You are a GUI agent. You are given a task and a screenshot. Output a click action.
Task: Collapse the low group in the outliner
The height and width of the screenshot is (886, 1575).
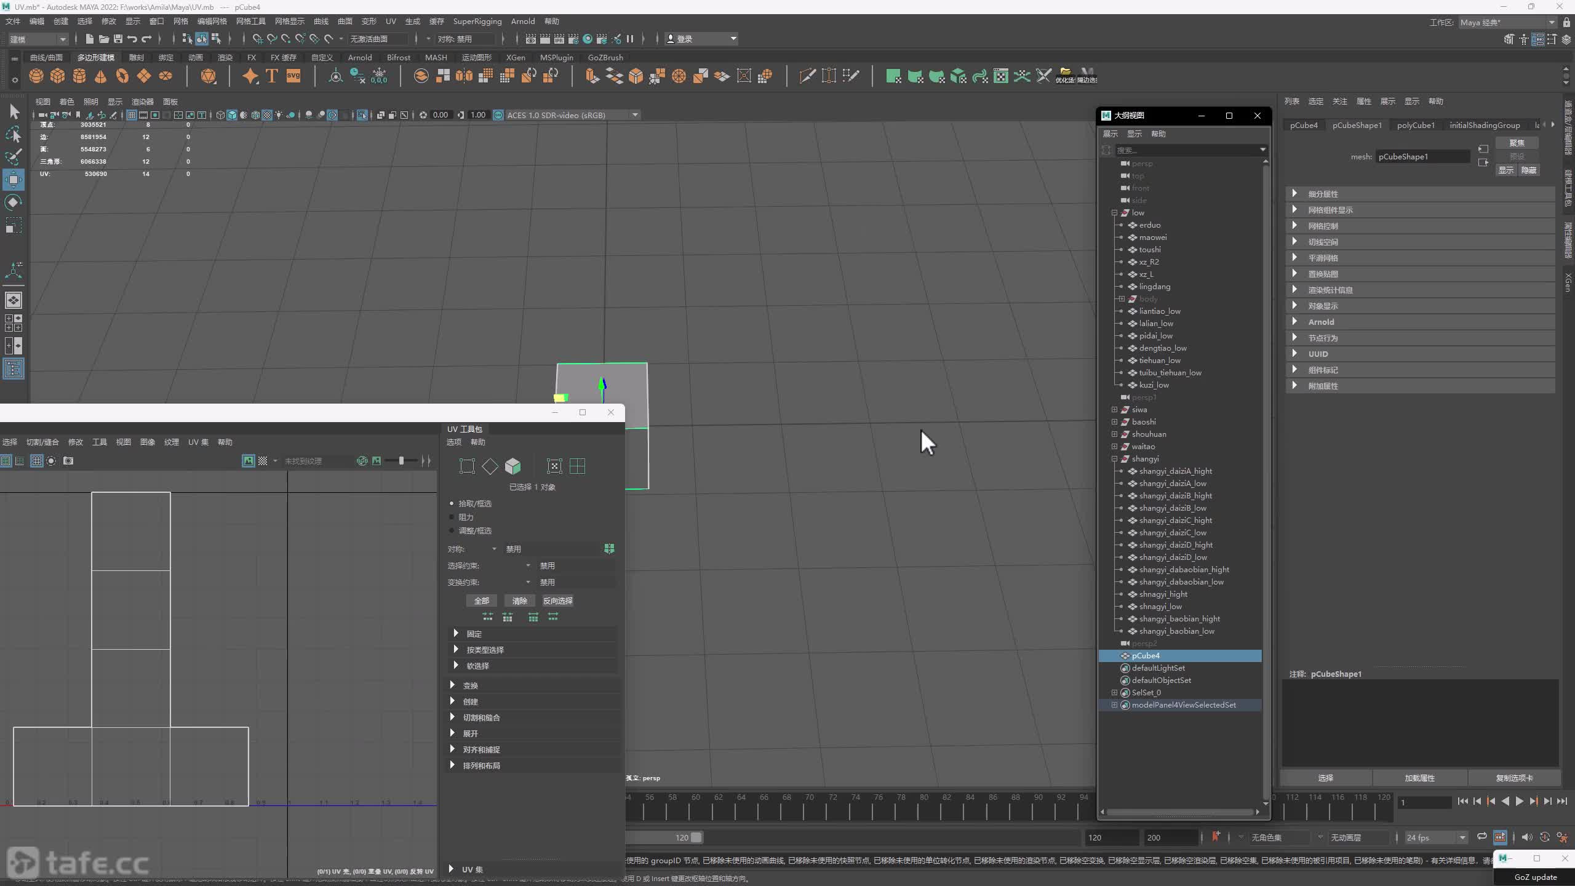click(1114, 213)
